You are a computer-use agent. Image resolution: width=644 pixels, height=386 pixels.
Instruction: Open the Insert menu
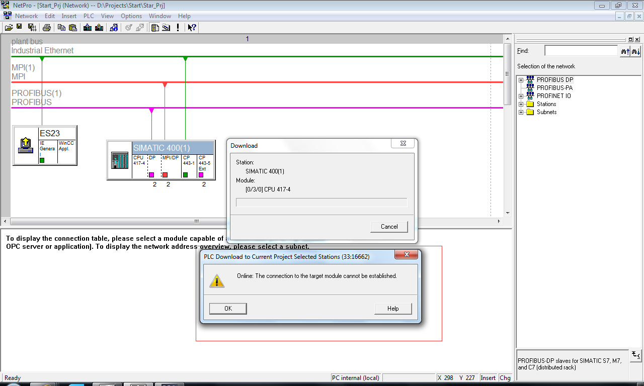coord(69,16)
